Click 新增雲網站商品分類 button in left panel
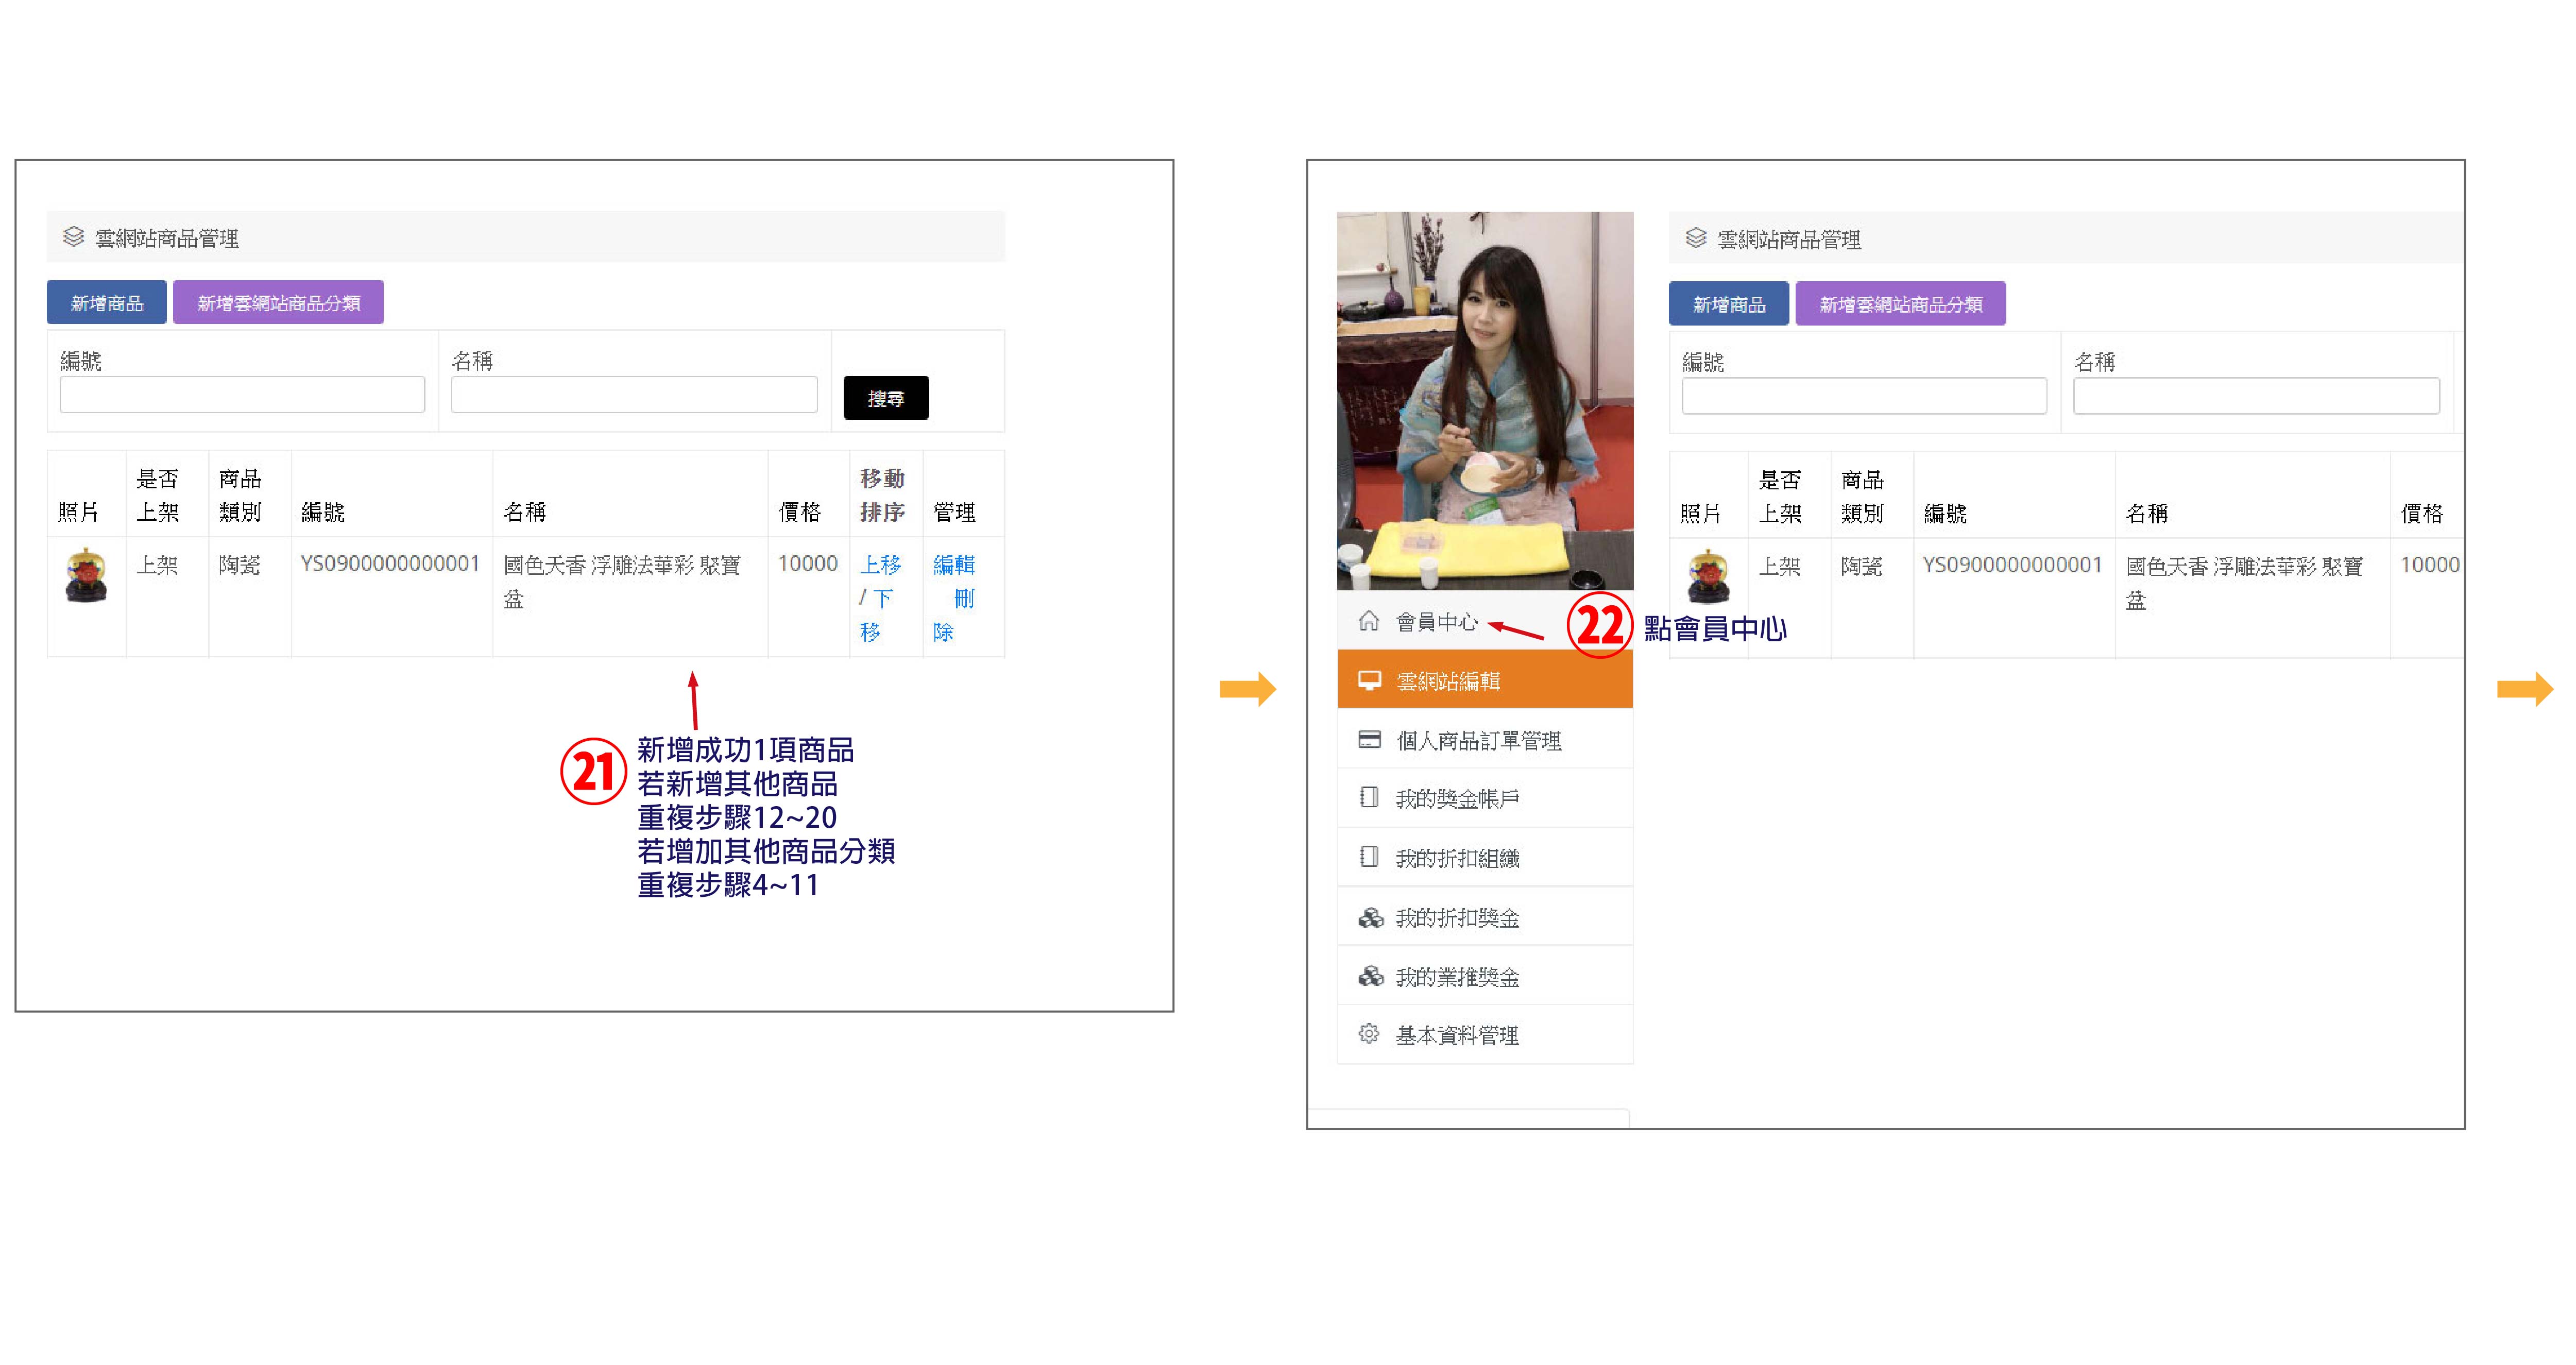 coord(278,302)
